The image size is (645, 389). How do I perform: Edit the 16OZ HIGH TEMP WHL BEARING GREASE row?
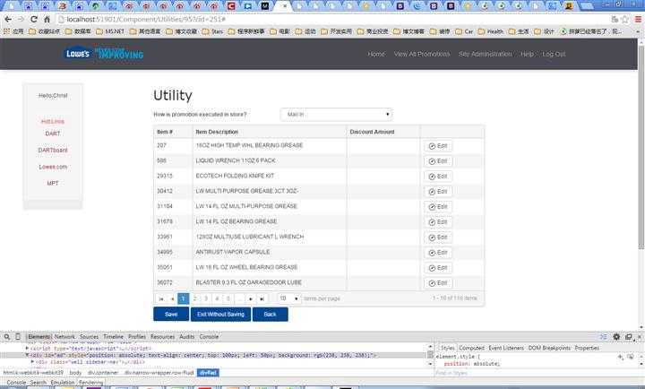(438, 146)
